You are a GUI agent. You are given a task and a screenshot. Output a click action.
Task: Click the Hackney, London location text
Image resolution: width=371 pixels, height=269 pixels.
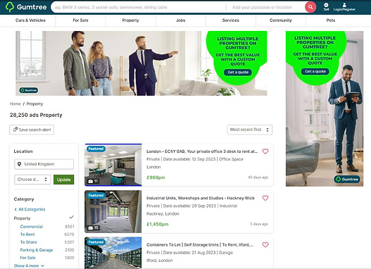163,213
